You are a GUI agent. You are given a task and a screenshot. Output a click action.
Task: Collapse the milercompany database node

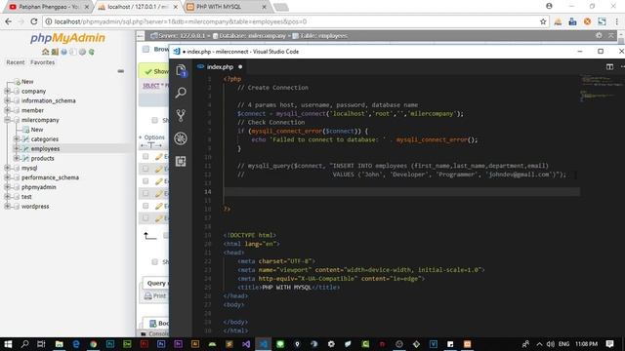pos(7,120)
